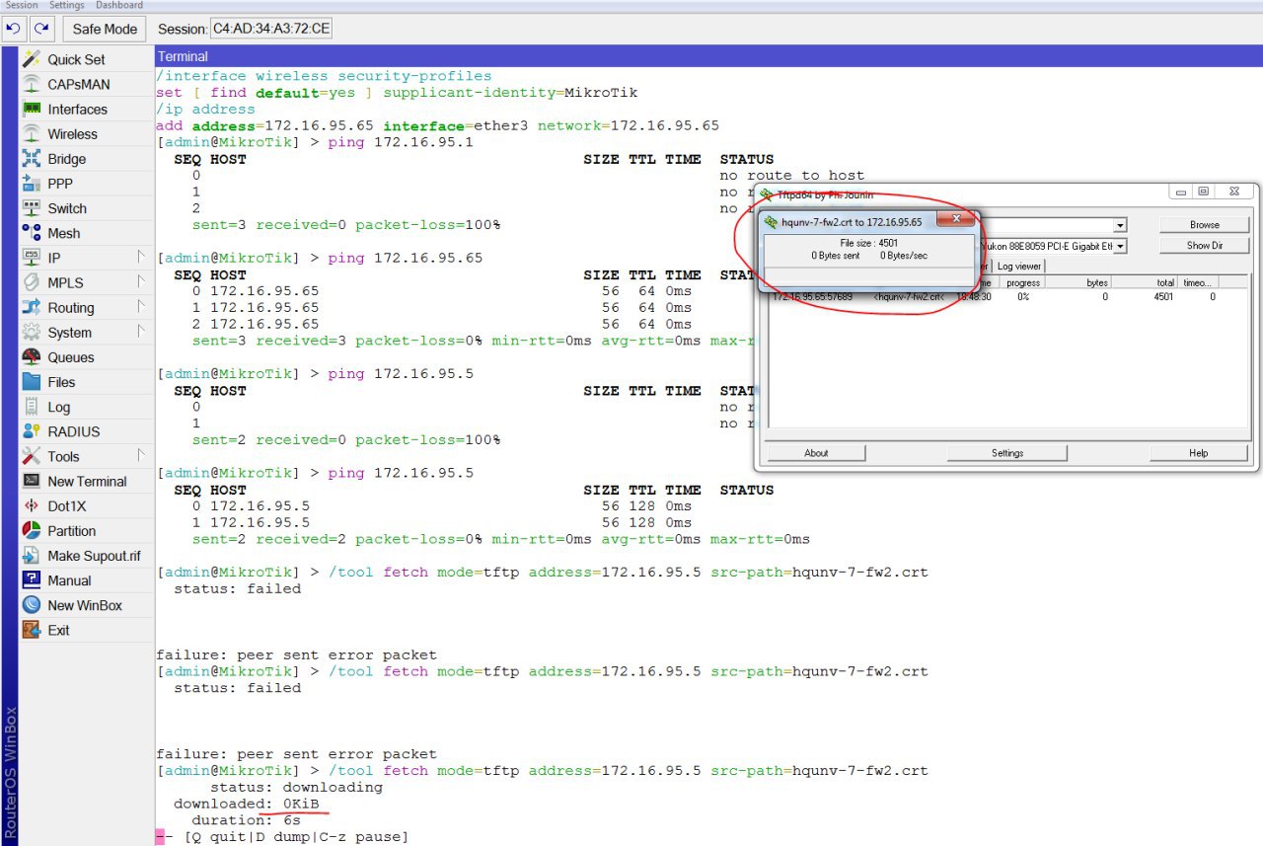
Task: Click the <hqunv-7-fw2.crt< file cell
Action: [x=909, y=296]
